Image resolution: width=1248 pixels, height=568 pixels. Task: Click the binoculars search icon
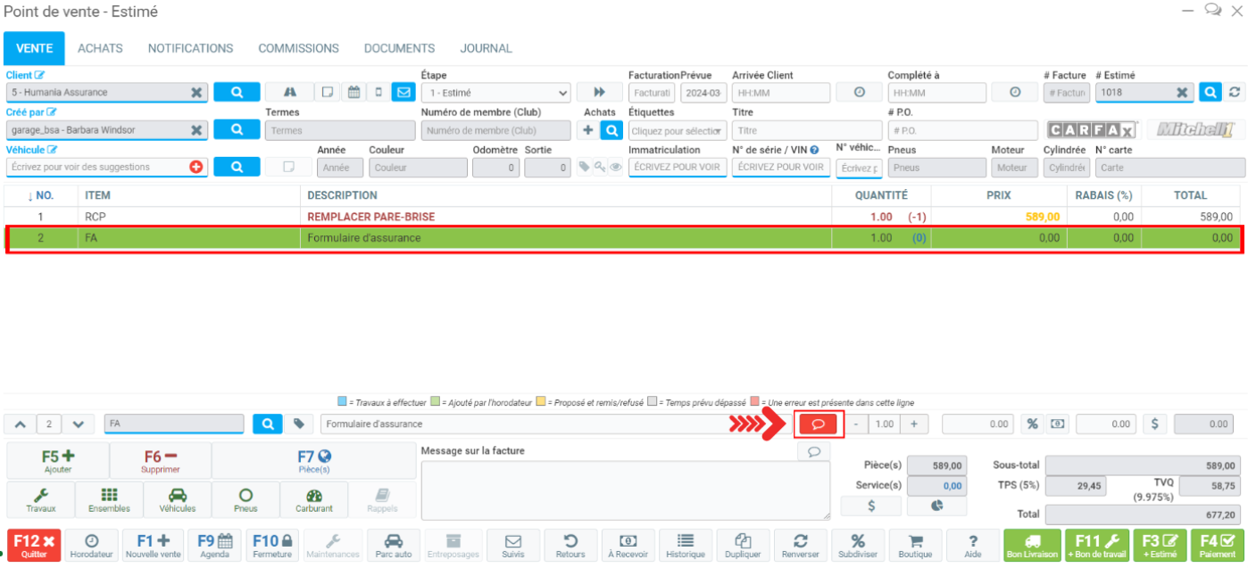point(289,92)
